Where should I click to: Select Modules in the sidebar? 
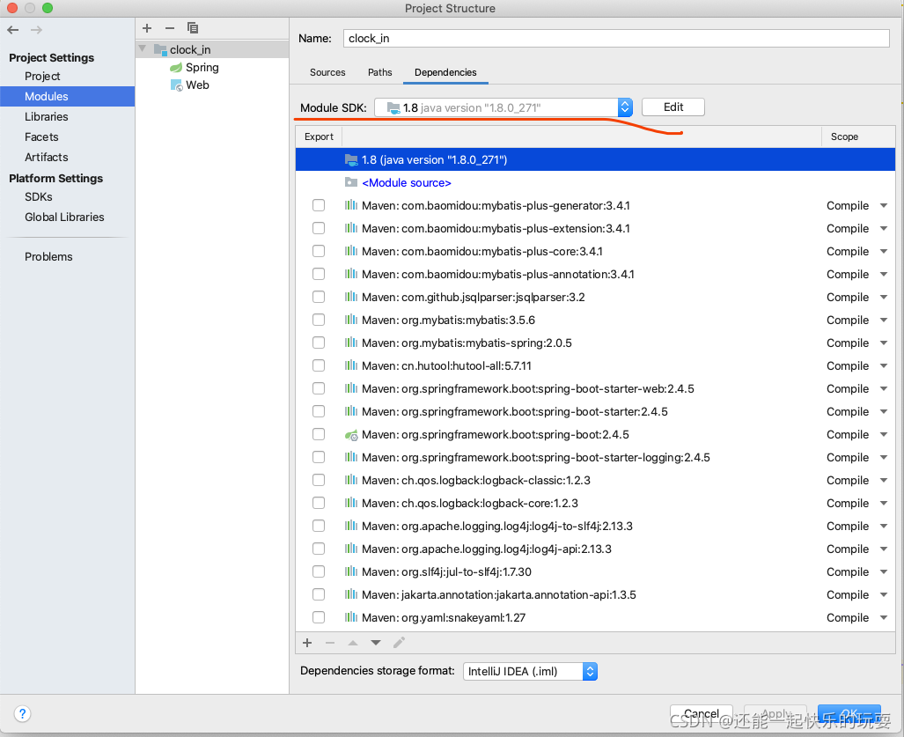(68, 96)
